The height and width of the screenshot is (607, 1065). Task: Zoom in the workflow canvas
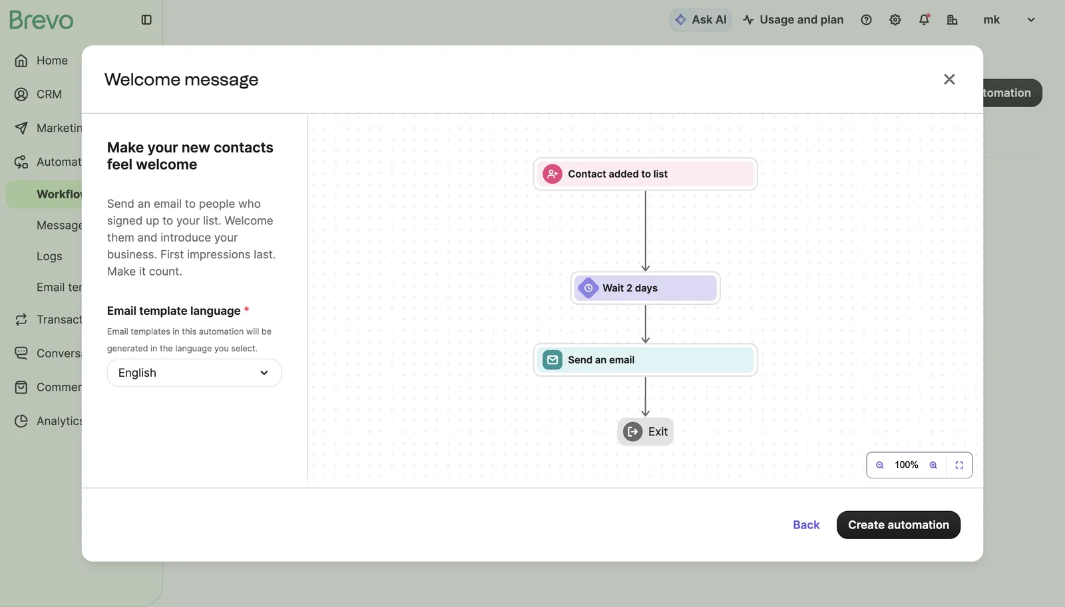933,465
